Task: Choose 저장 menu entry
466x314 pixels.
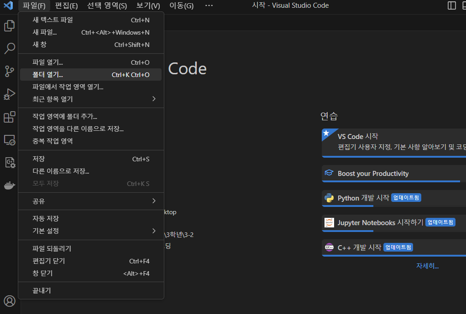Action: 91,159
